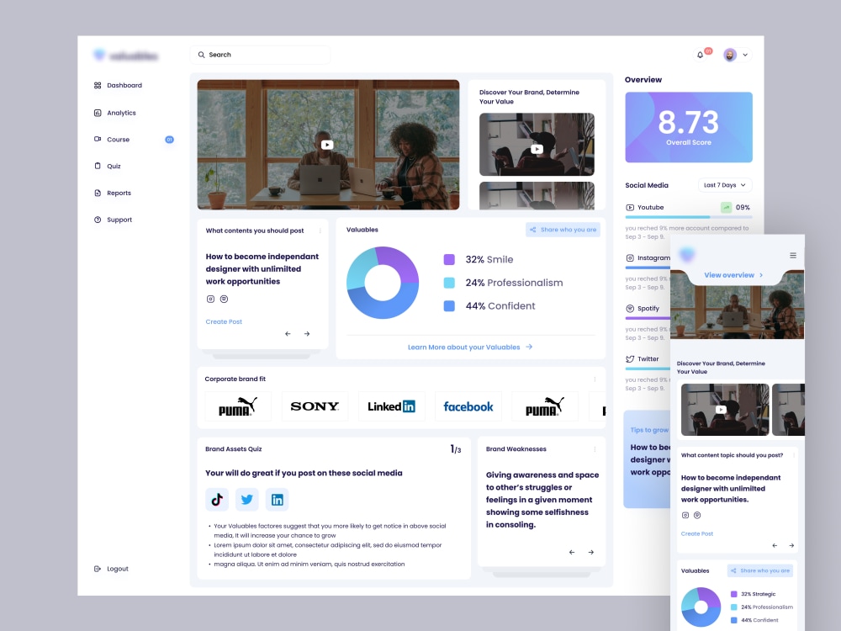The height and width of the screenshot is (631, 841).
Task: Click the Youtube icon in Social Media
Action: [x=630, y=208]
